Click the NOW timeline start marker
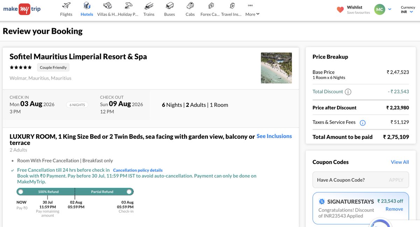 [21, 192]
